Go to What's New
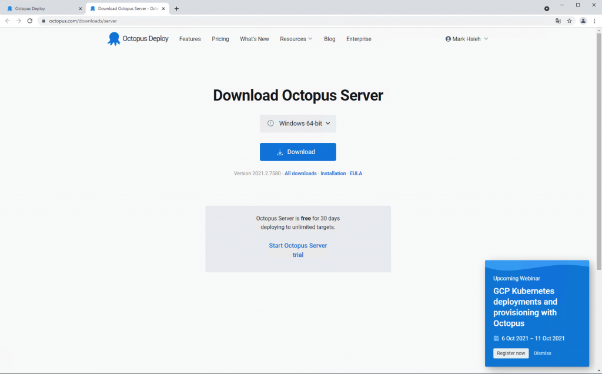This screenshot has width=602, height=374. [255, 39]
